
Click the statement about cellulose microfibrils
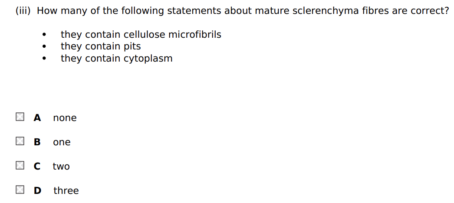pos(141,34)
